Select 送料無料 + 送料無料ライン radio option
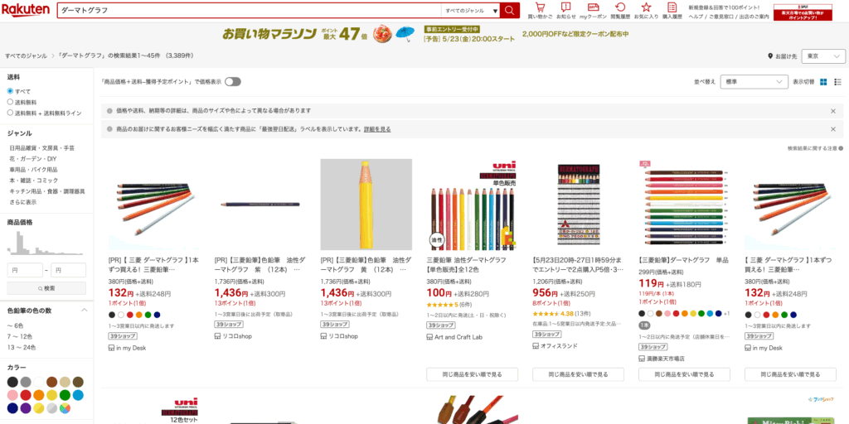The image size is (849, 424). pyautogui.click(x=10, y=113)
